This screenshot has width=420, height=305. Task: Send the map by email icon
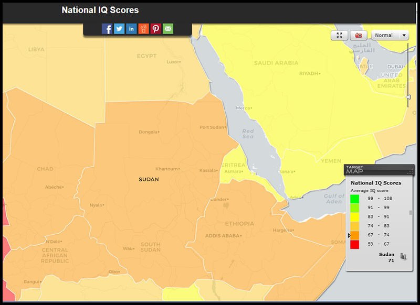coord(168,29)
